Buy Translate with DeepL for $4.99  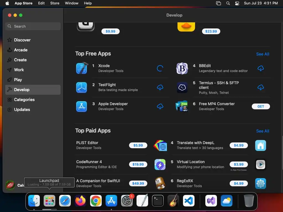[239, 145]
